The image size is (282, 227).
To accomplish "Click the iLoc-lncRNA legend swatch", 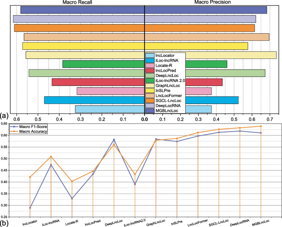I will coord(150,60).
